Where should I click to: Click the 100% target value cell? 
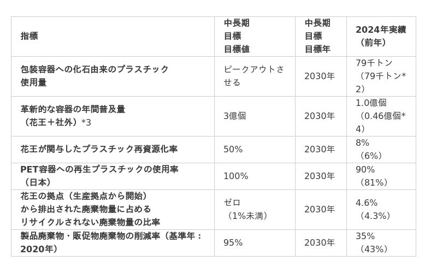[x=236, y=176]
